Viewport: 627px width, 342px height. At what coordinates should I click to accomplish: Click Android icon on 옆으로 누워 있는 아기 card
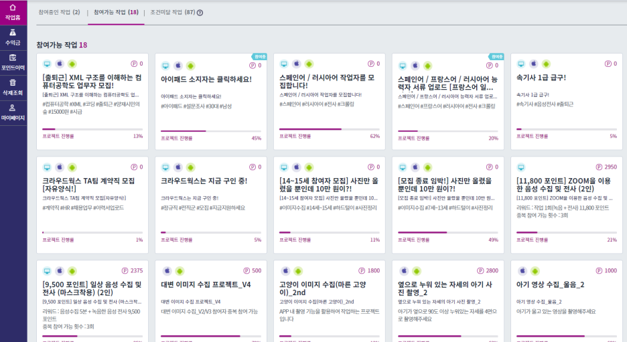pyautogui.click(x=416, y=271)
